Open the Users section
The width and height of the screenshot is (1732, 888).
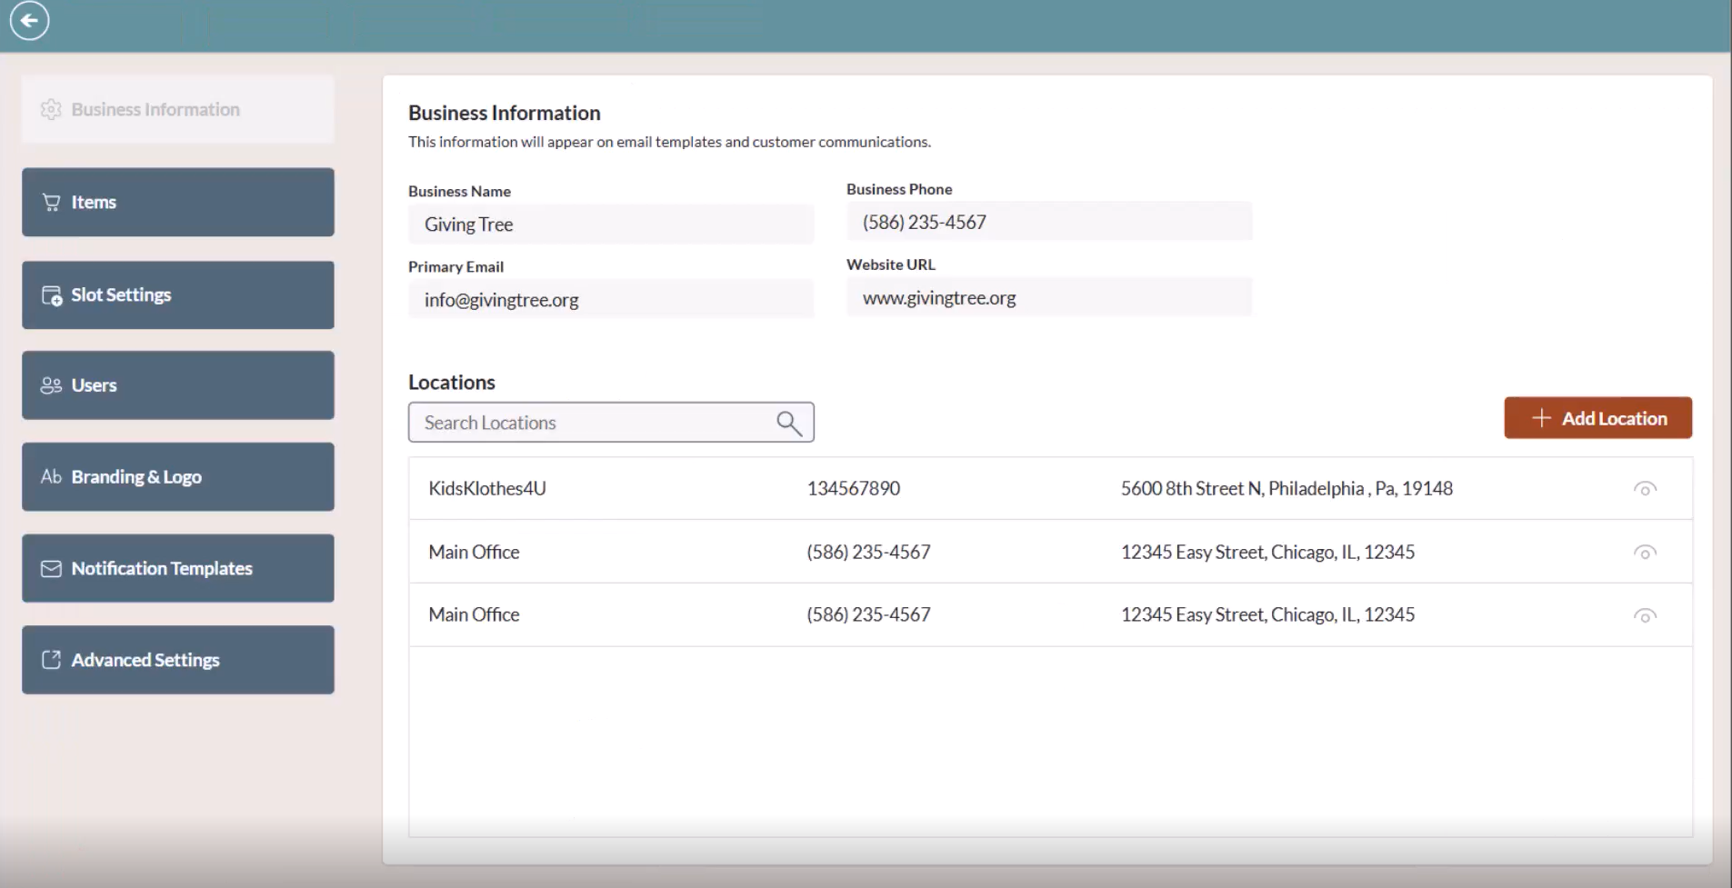click(x=178, y=385)
